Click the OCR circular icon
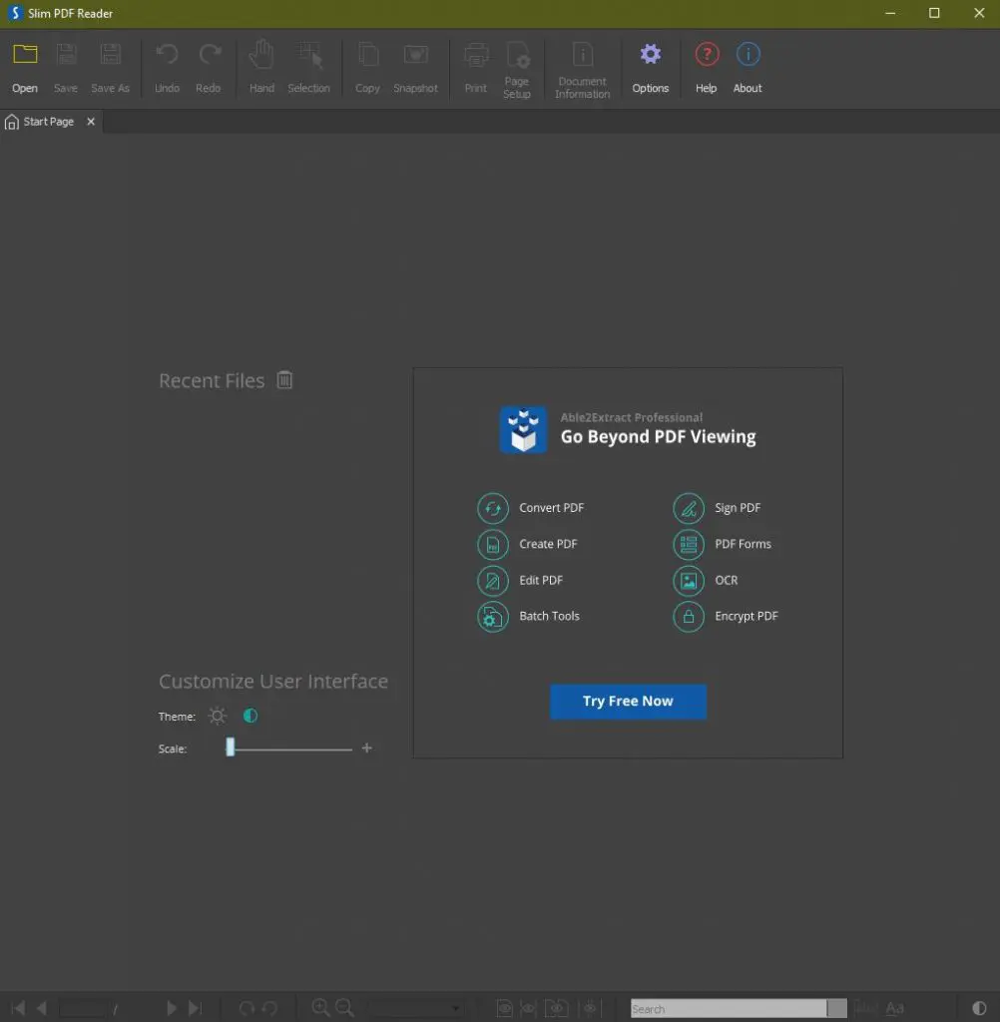 point(689,581)
